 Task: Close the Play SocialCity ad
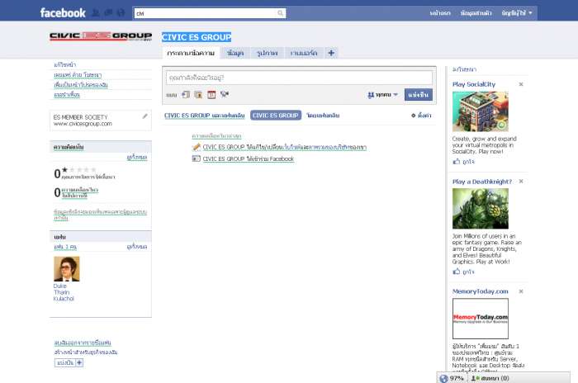coord(521,84)
